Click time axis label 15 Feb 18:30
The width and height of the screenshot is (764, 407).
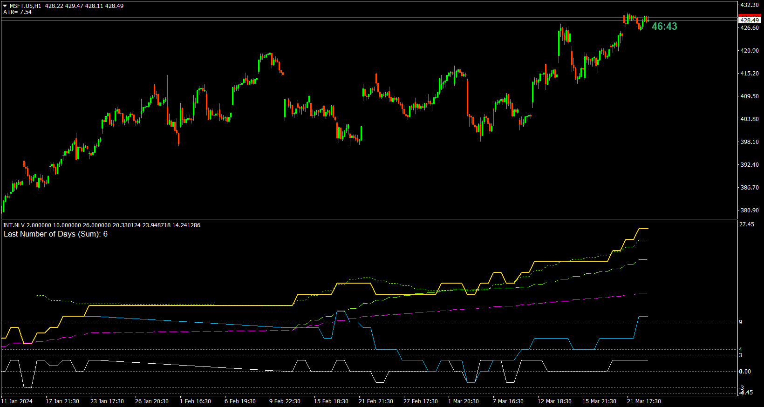pos(331,401)
